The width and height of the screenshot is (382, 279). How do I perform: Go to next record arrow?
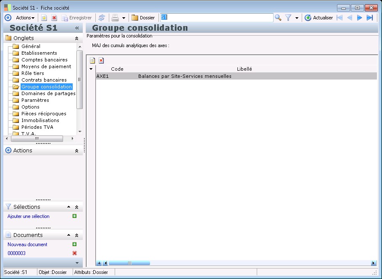(x=359, y=18)
